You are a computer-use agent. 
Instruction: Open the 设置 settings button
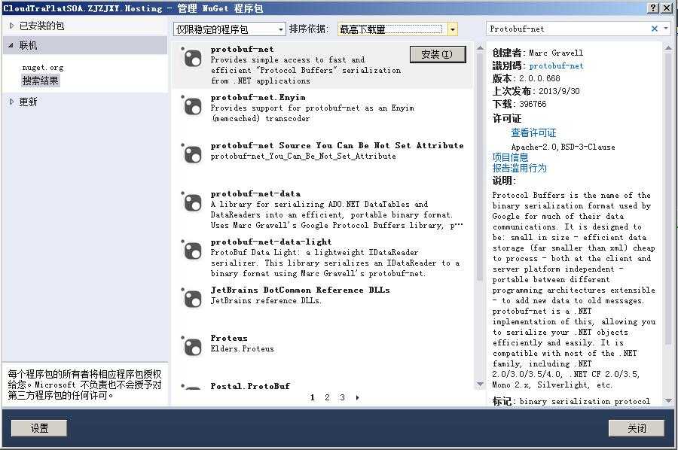click(x=39, y=428)
